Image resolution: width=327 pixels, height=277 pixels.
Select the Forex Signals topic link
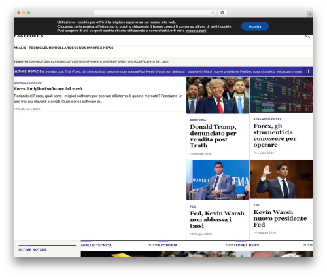[129, 62]
